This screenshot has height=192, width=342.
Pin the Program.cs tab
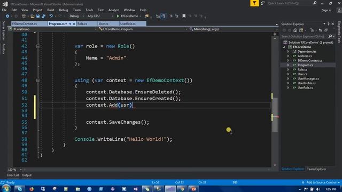coord(70,23)
